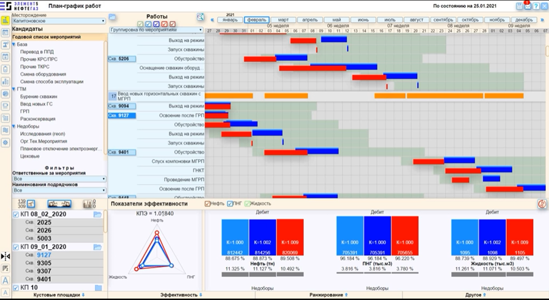Go to next period with right double arrow
The height and width of the screenshot is (300, 549).
pyautogui.click(x=542, y=20)
